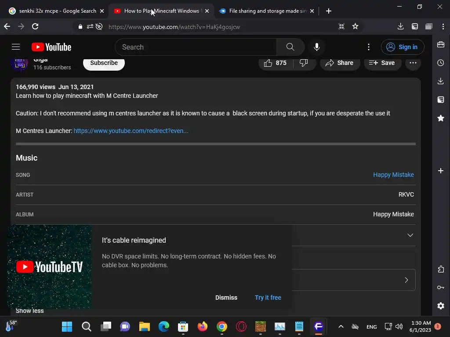Open Passwords key icon in the sidebar
450x337 pixels.
point(441,287)
